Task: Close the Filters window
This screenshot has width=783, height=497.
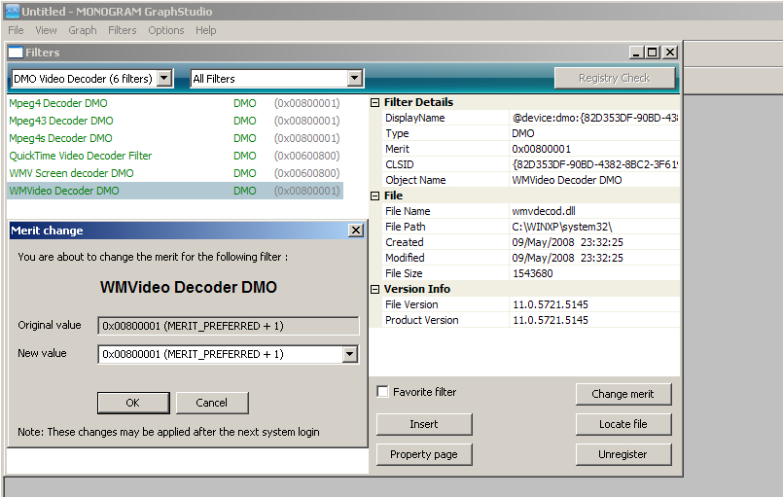Action: [x=670, y=53]
